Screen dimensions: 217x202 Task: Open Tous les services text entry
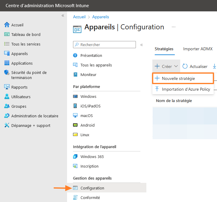[26, 44]
